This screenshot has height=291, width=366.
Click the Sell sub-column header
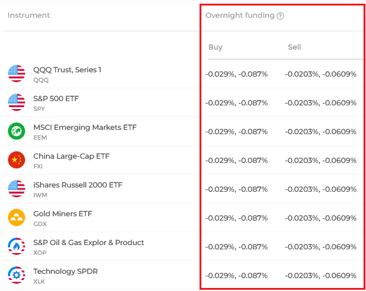coord(294,47)
